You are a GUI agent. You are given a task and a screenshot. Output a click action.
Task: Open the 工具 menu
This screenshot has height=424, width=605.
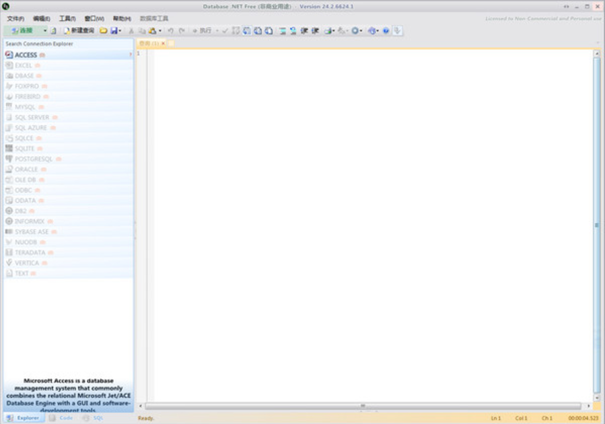coord(67,19)
